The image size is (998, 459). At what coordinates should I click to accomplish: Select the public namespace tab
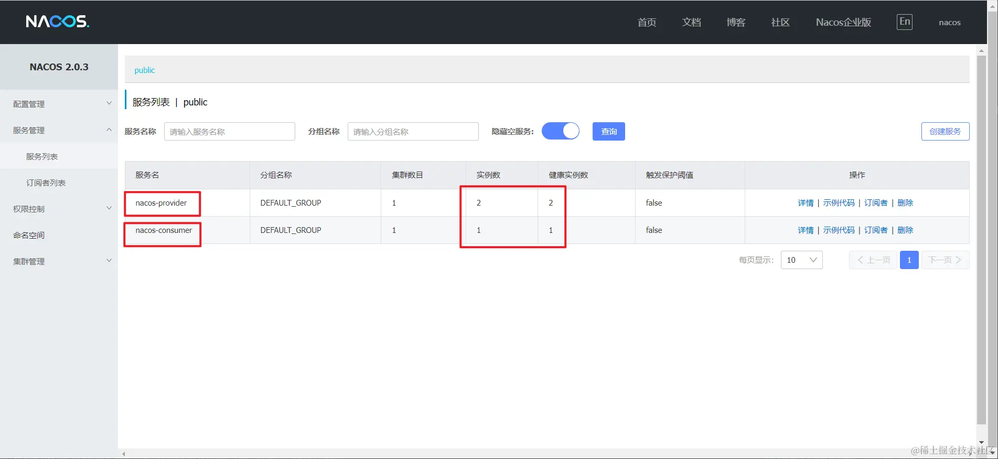pyautogui.click(x=145, y=70)
